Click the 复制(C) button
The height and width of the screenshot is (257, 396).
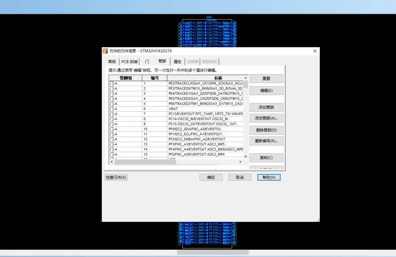(x=266, y=158)
